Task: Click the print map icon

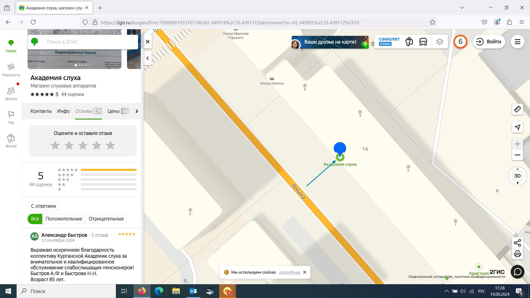Action: tap(517, 254)
